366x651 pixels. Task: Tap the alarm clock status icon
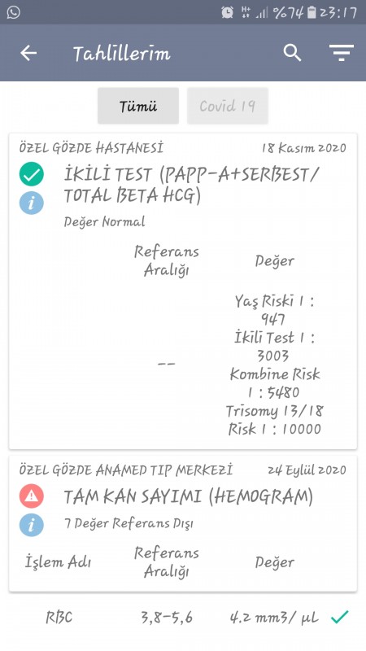[x=228, y=12]
